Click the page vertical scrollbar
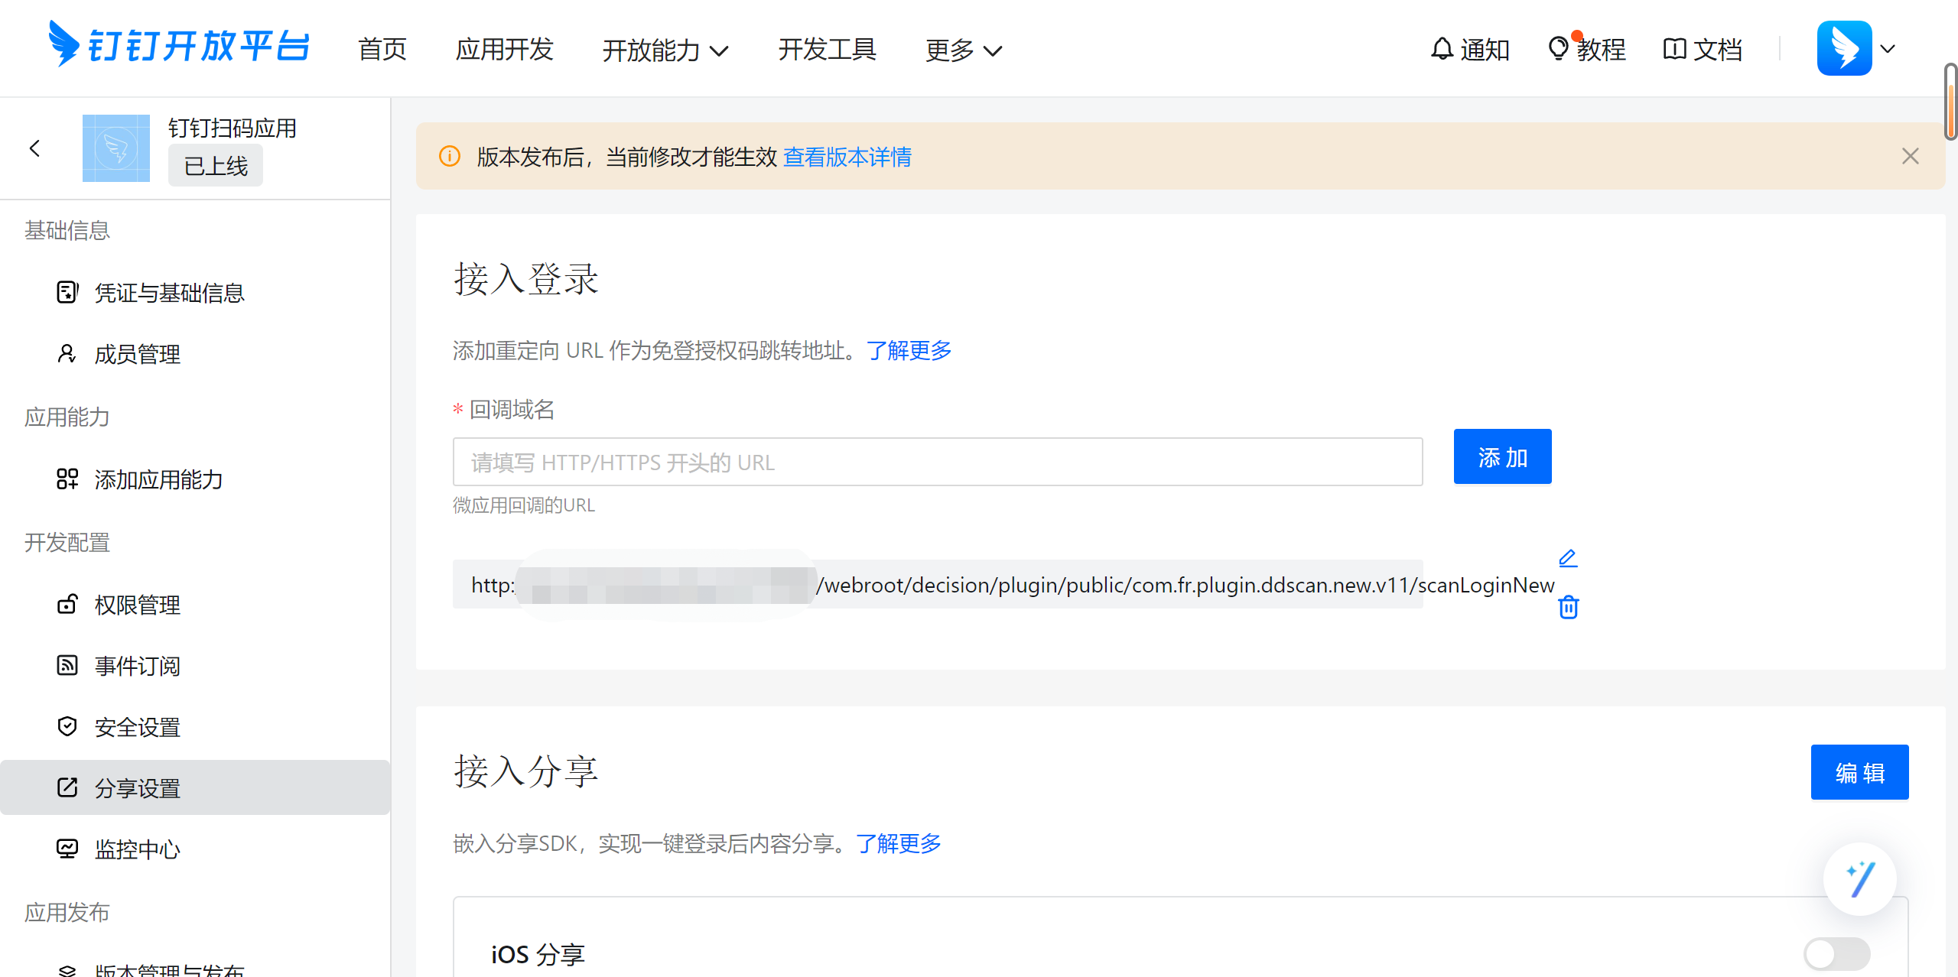Viewport: 1958px width, 977px height. tap(1950, 103)
